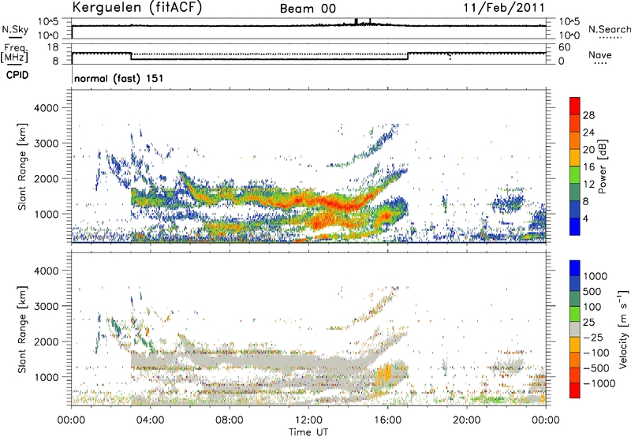Click the date "11/Feb/2011"

(x=504, y=8)
